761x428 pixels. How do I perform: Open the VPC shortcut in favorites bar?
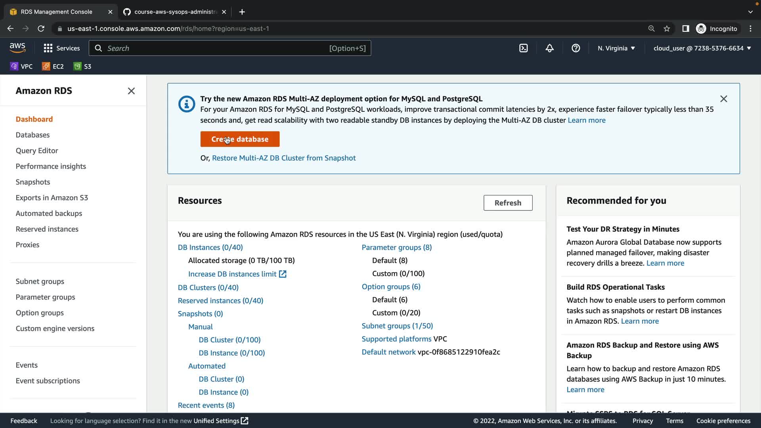pyautogui.click(x=21, y=66)
